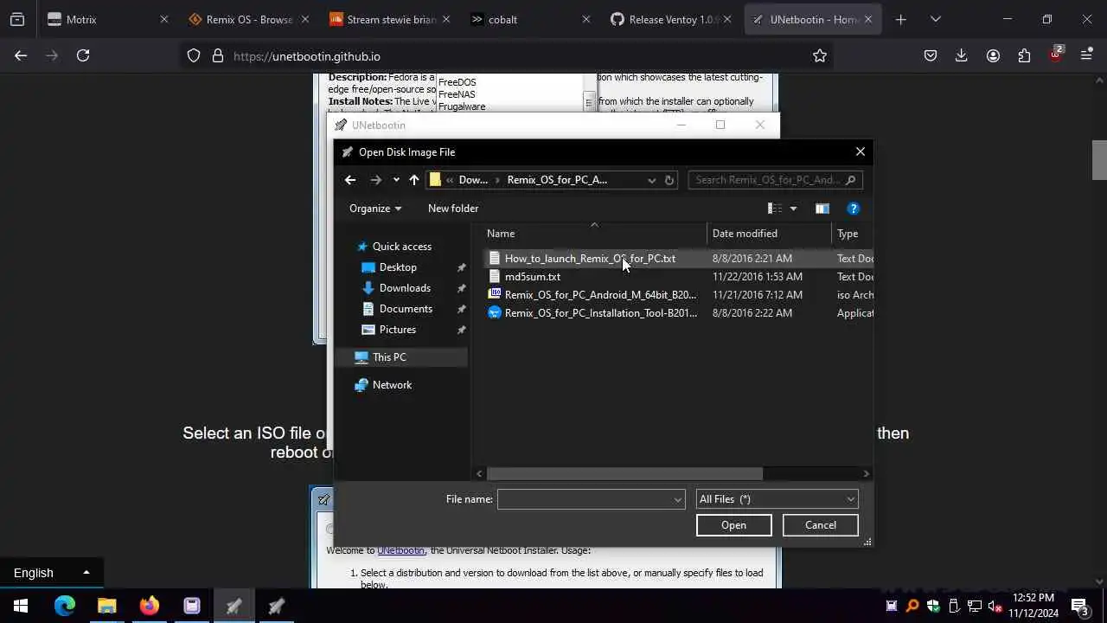Sort files by Name column
Screen dimensions: 1107x623
tap(592, 234)
